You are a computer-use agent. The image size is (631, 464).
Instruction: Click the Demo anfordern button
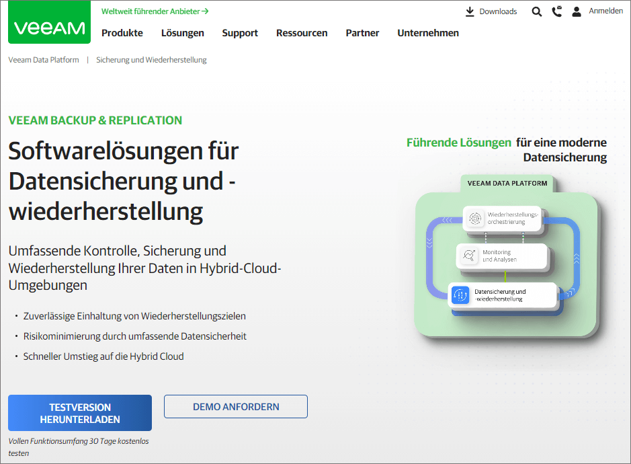click(x=236, y=407)
